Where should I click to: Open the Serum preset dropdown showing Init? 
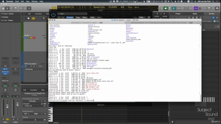point(73,14)
